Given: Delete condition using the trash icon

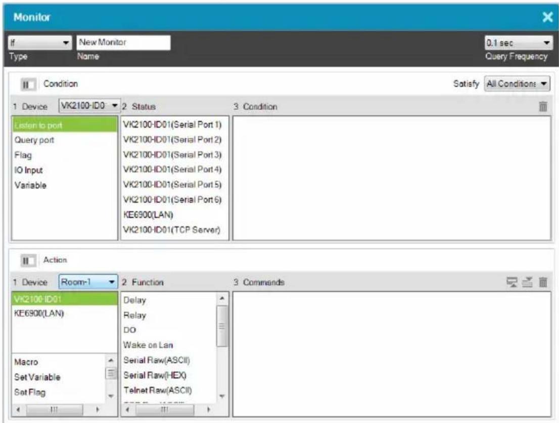Looking at the screenshot, I should pyautogui.click(x=543, y=106).
